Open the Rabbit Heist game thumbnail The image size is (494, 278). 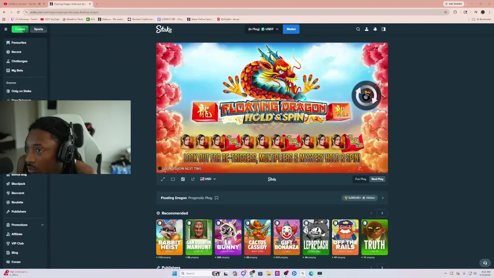pyautogui.click(x=169, y=237)
